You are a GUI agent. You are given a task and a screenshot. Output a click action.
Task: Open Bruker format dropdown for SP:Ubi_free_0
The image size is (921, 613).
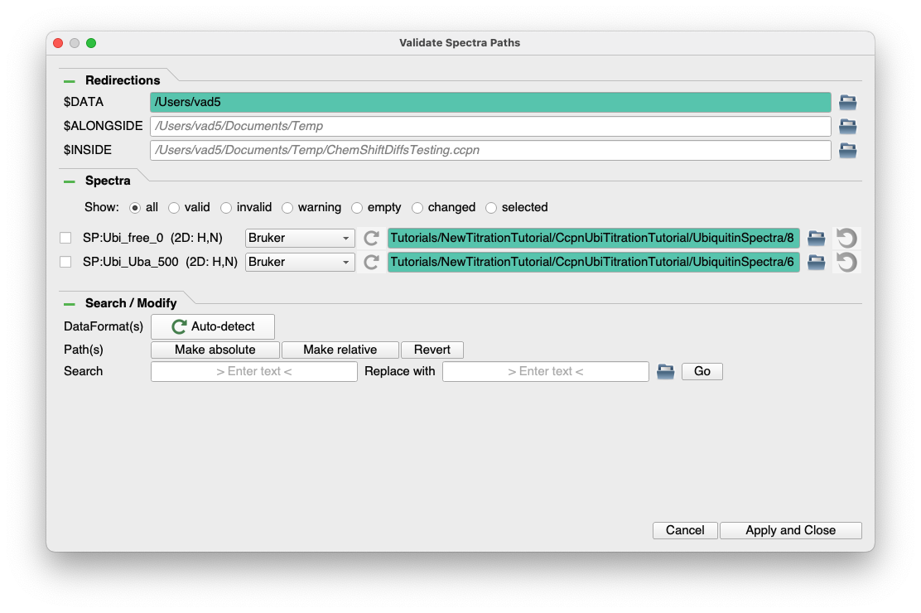point(300,238)
